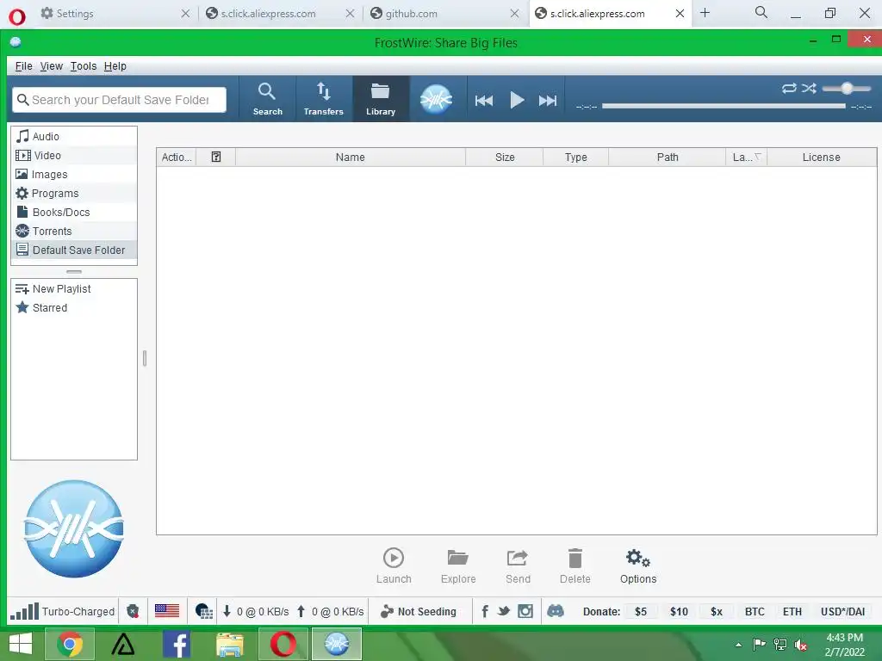Toggle the Not Seeding status

[419, 612]
